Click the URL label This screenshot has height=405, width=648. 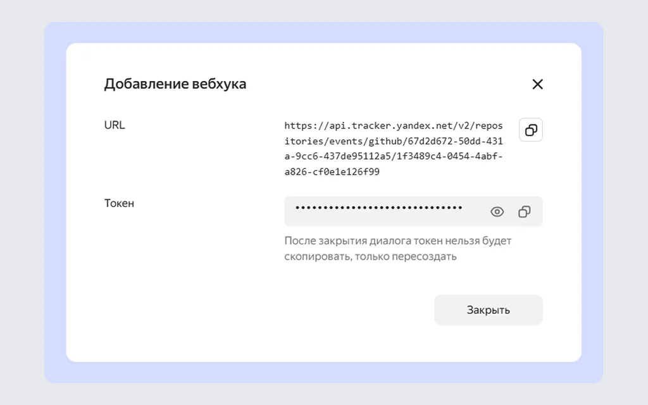pos(115,125)
